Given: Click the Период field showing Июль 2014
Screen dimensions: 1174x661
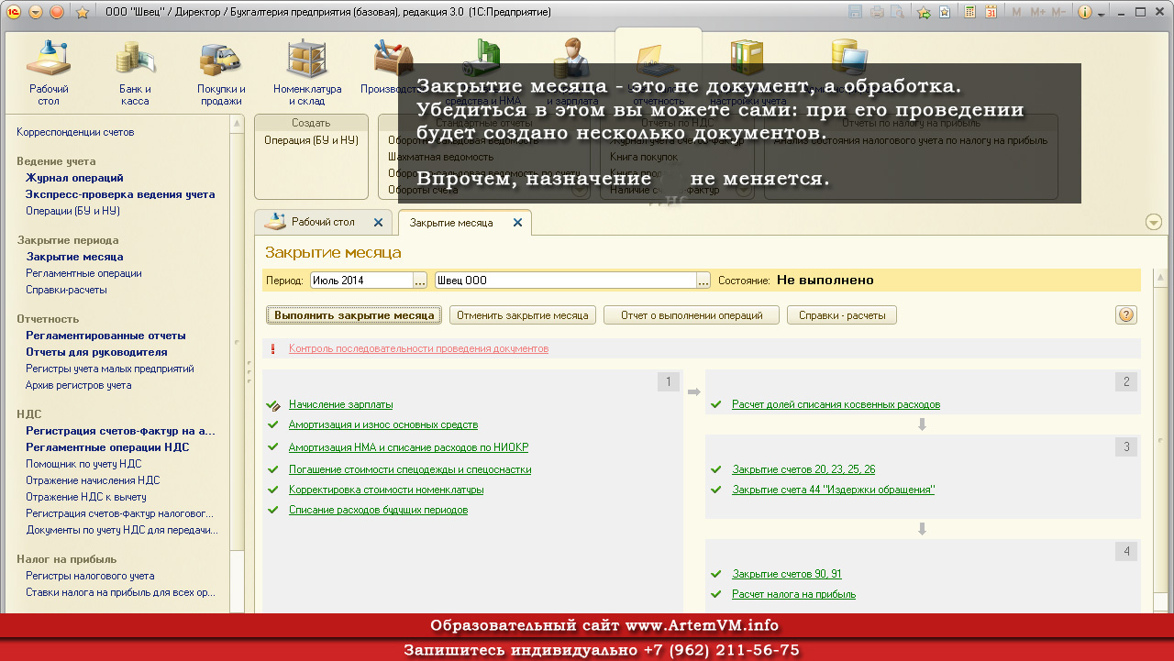Looking at the screenshot, I should tap(361, 281).
